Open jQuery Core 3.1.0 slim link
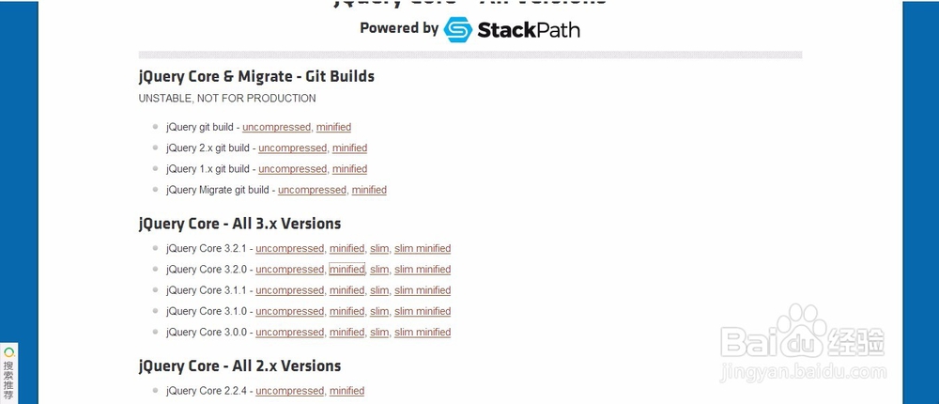 point(379,312)
